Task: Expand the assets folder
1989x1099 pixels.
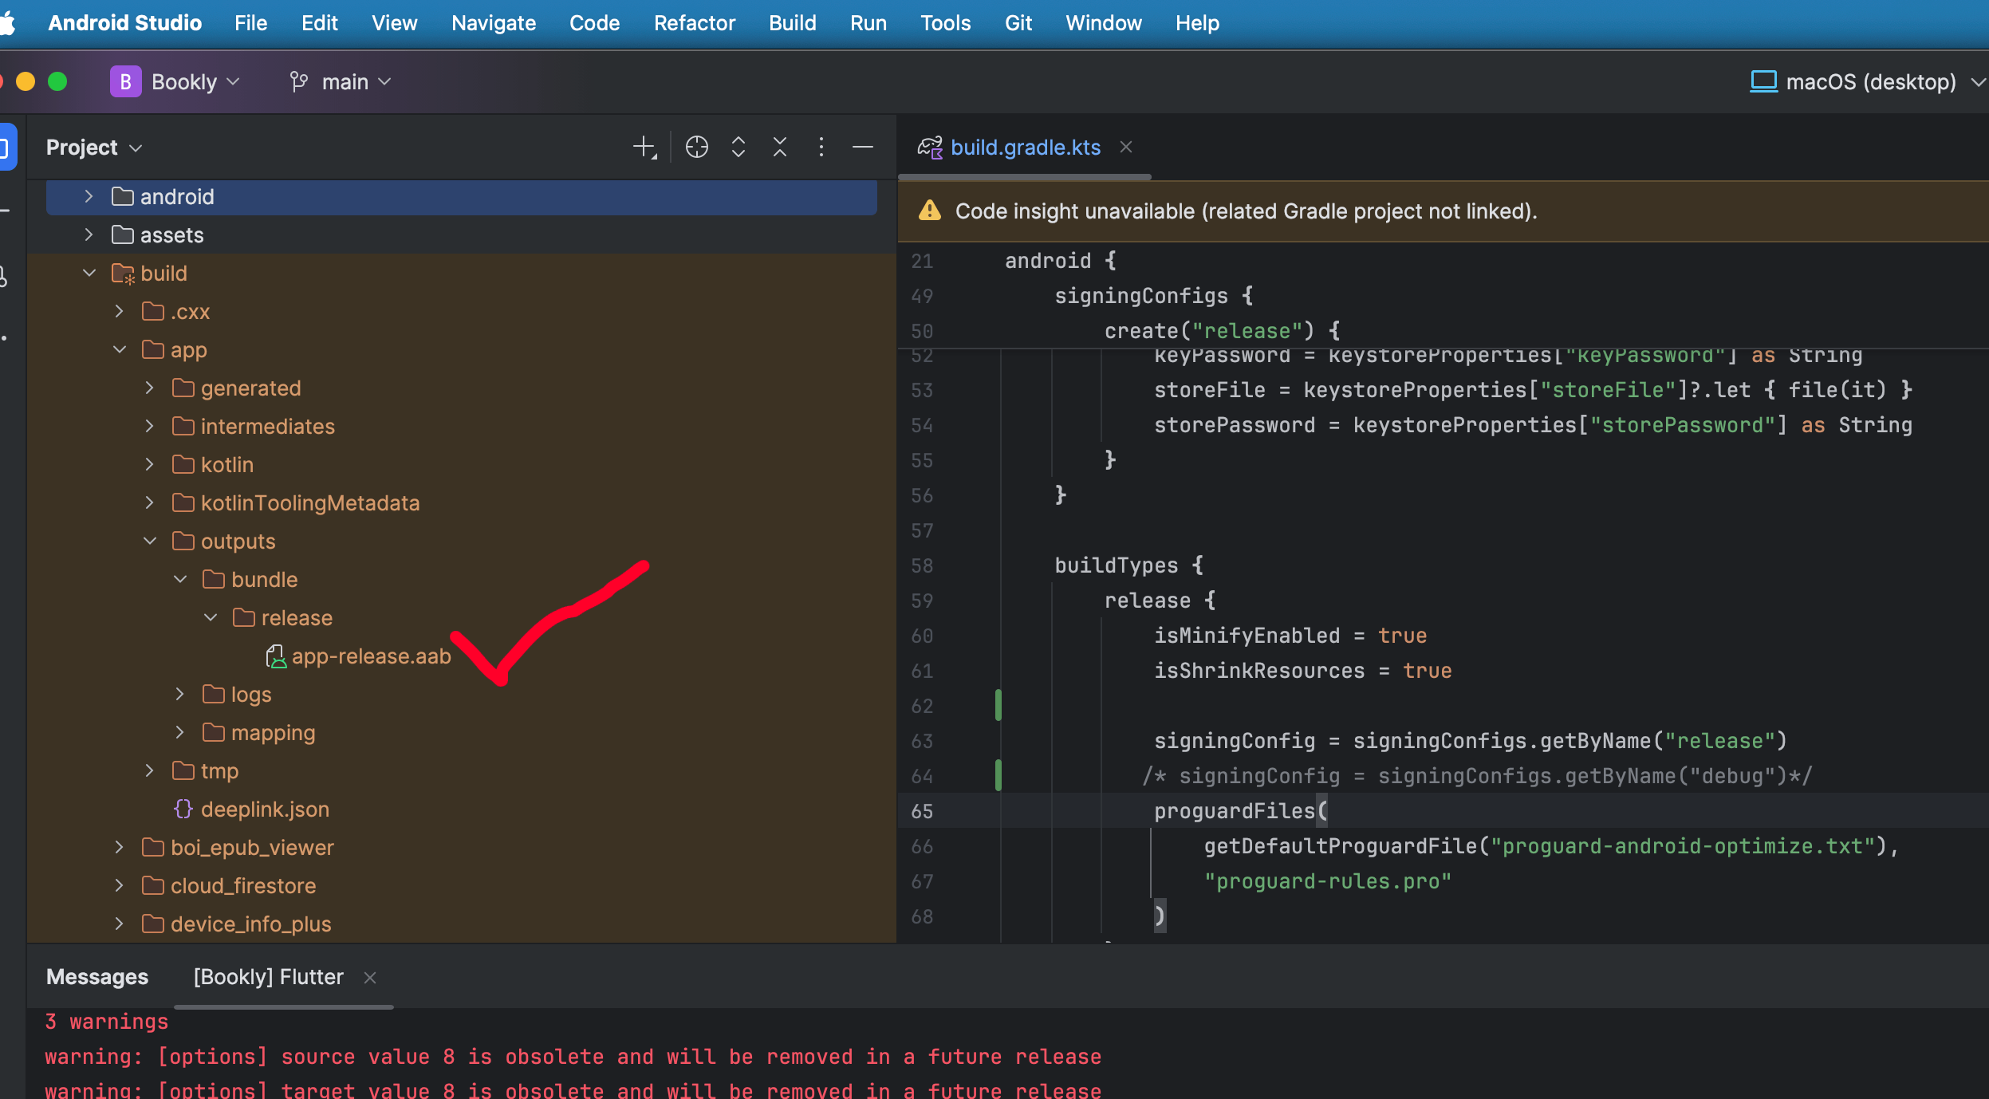Action: [x=89, y=234]
